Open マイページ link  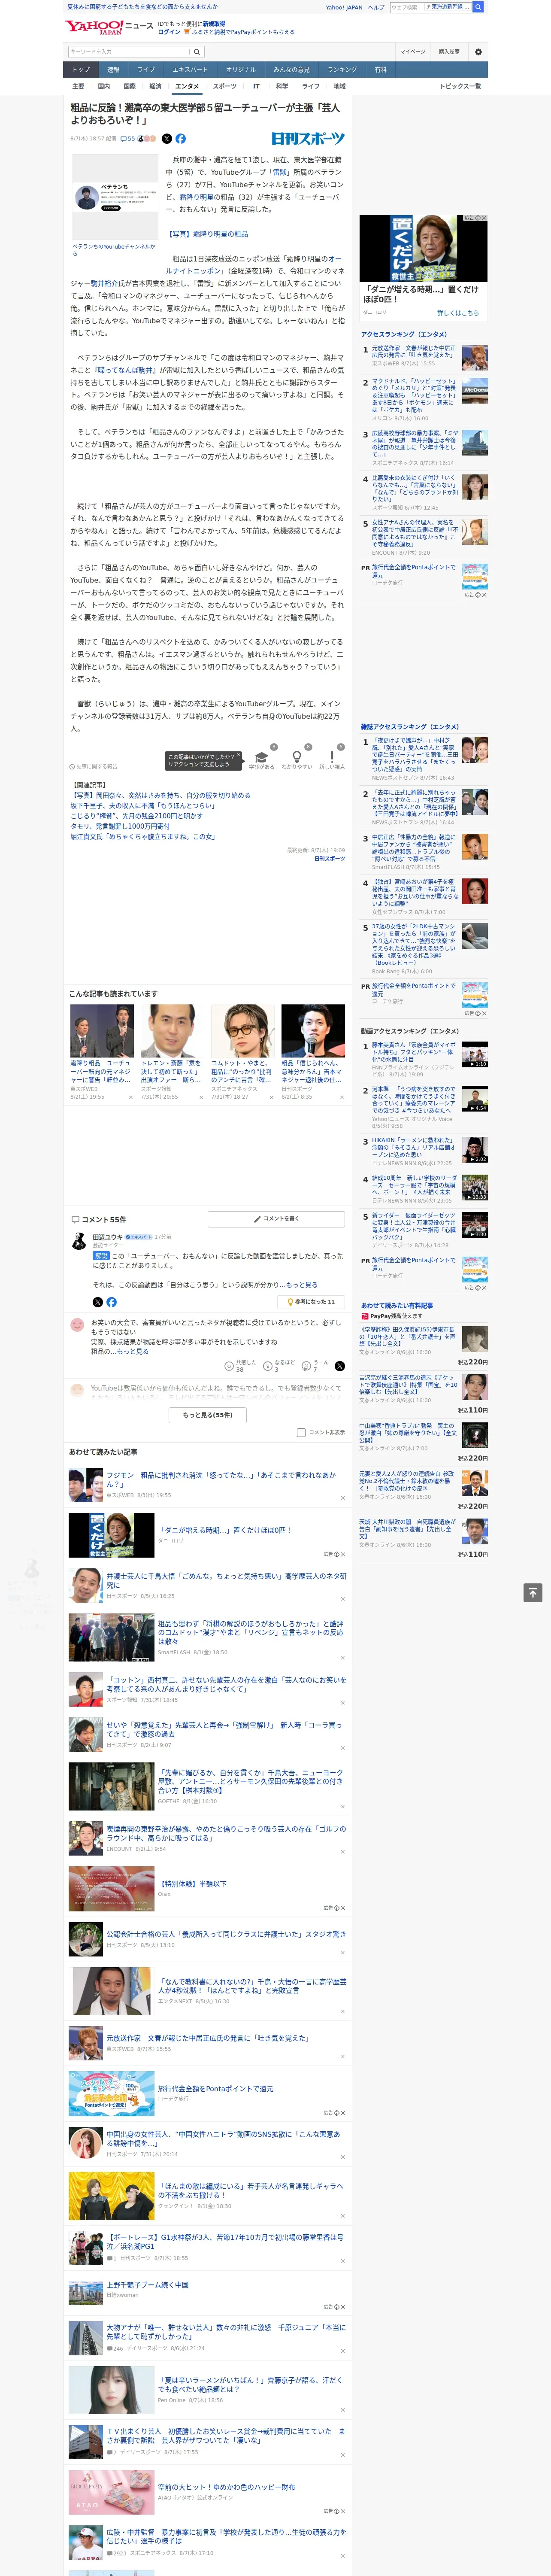[x=413, y=52]
